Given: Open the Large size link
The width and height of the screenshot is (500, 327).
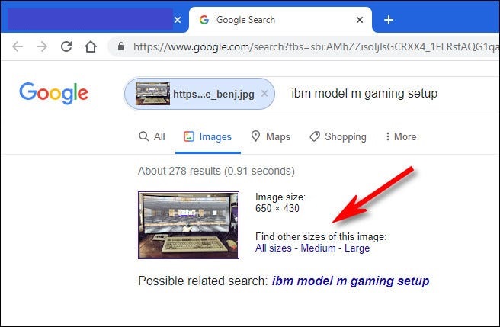Looking at the screenshot, I should pyautogui.click(x=357, y=248).
